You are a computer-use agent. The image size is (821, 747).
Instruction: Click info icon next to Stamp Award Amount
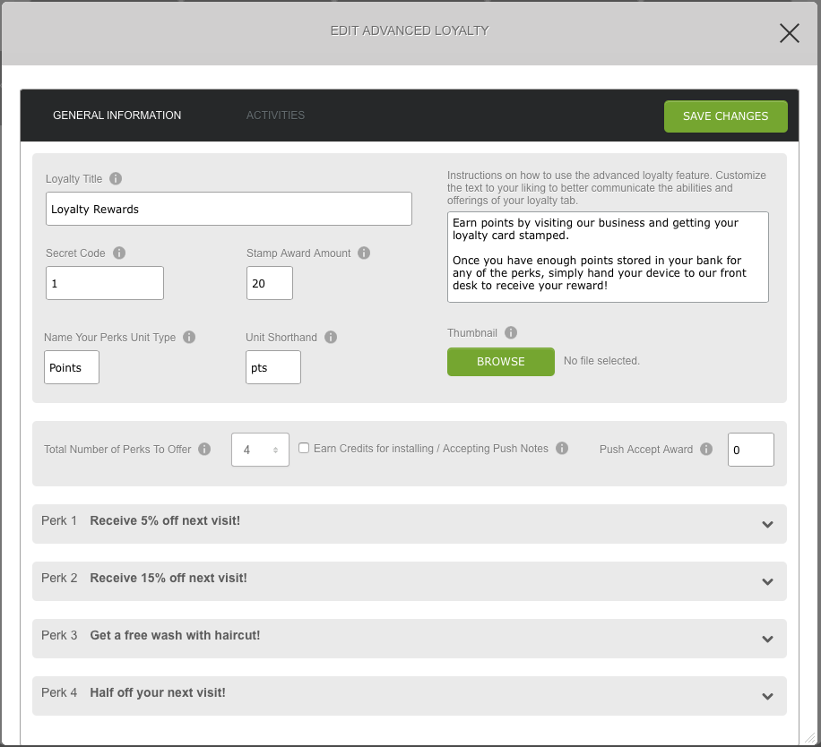coord(364,253)
